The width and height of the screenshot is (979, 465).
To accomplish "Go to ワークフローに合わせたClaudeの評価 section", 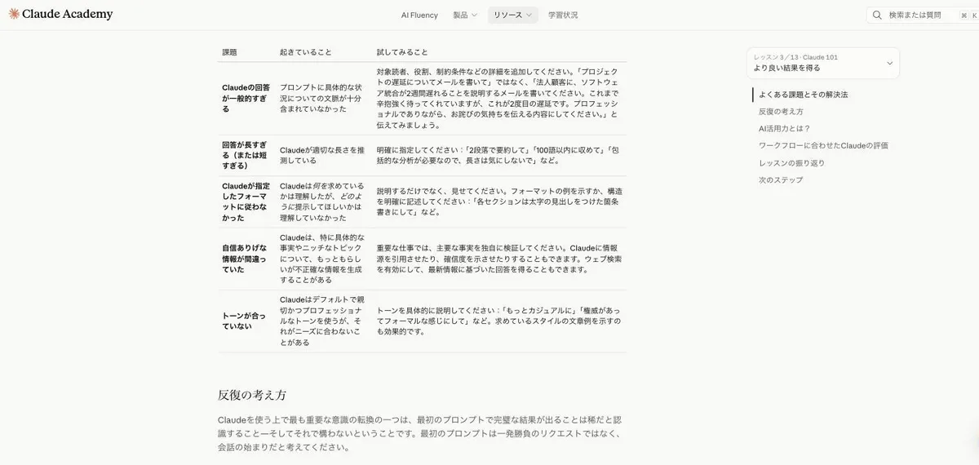I will point(823,145).
